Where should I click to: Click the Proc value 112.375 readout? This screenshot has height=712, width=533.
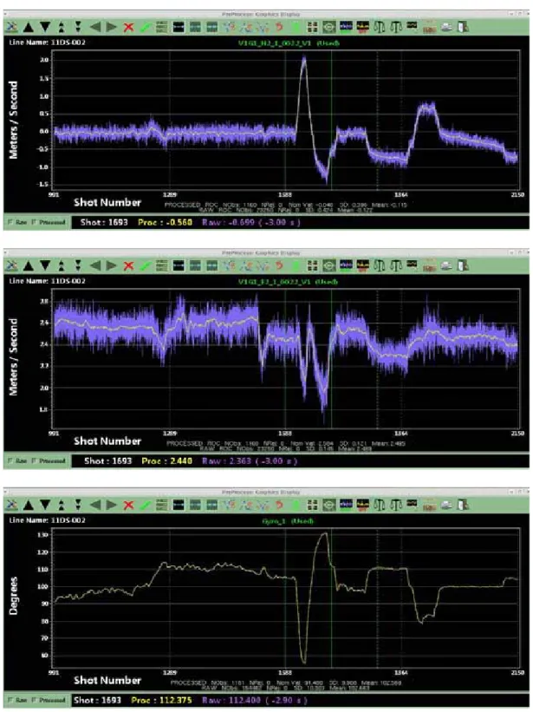pos(161,700)
